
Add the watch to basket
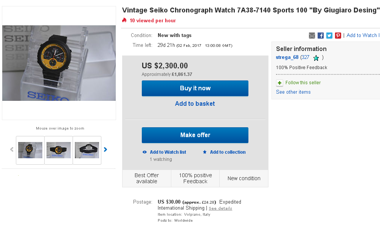pos(195,104)
